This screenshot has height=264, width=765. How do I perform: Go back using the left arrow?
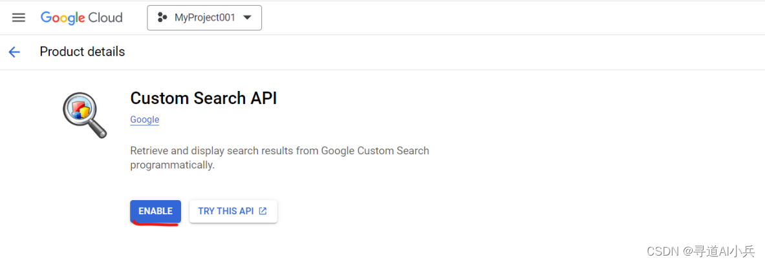click(14, 52)
